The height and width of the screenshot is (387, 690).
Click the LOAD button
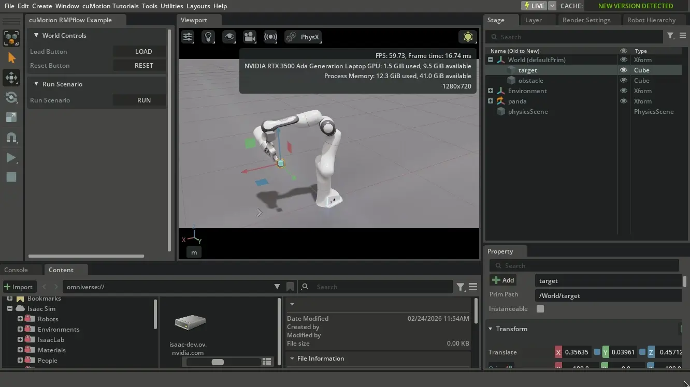click(143, 52)
